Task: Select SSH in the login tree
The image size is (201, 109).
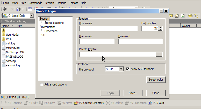Action: pyautogui.click(x=42, y=35)
